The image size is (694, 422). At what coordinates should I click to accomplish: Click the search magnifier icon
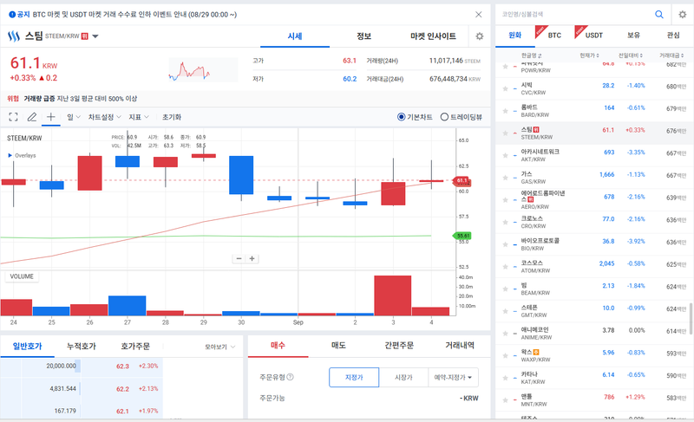click(659, 15)
